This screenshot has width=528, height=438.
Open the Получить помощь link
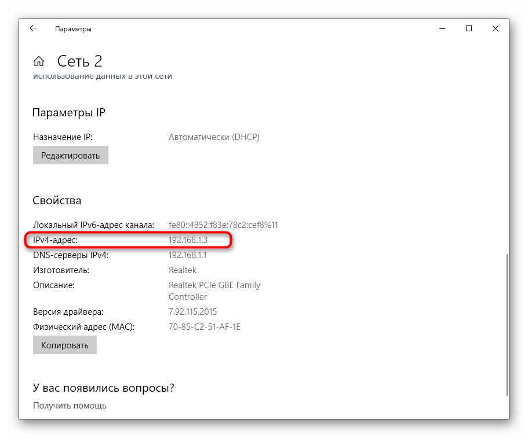[70, 406]
